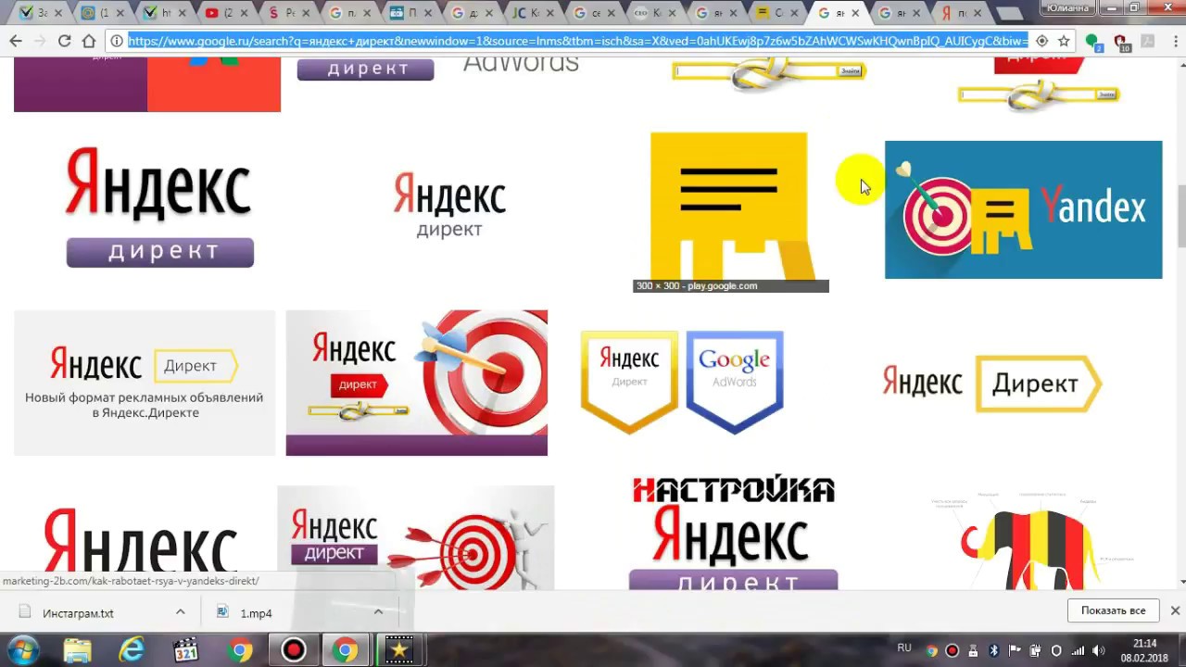Open Windows Explorer from the taskbar

[x=78, y=650]
